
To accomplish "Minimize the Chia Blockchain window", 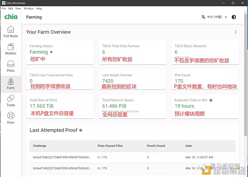I will 224,3.
